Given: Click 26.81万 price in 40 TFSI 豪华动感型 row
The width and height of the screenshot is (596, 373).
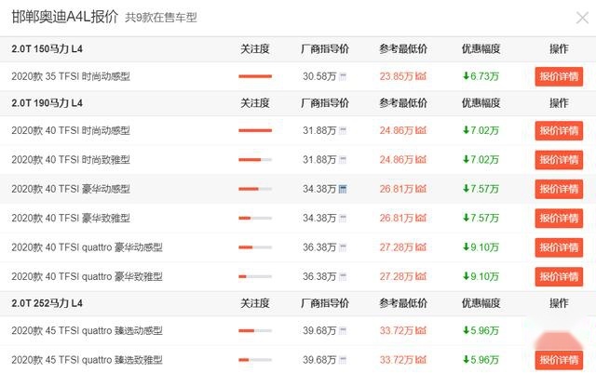Looking at the screenshot, I should pos(397,189).
